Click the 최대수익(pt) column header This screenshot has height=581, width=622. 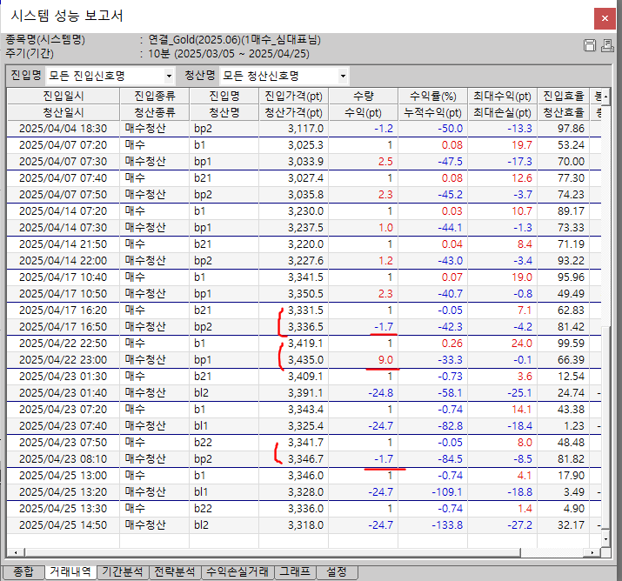tap(501, 96)
